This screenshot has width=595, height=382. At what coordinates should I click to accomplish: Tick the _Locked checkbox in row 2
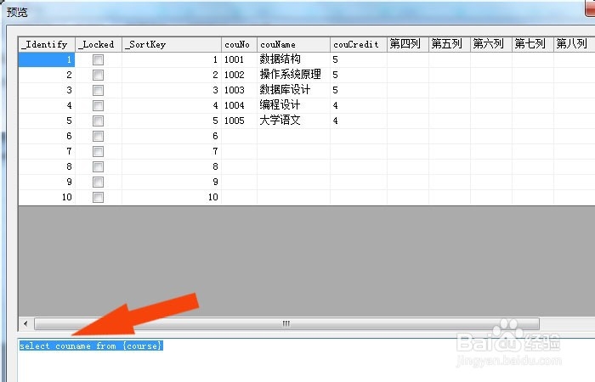coord(99,75)
